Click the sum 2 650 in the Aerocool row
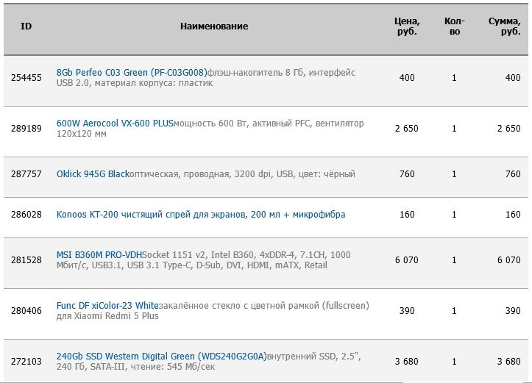 point(508,129)
